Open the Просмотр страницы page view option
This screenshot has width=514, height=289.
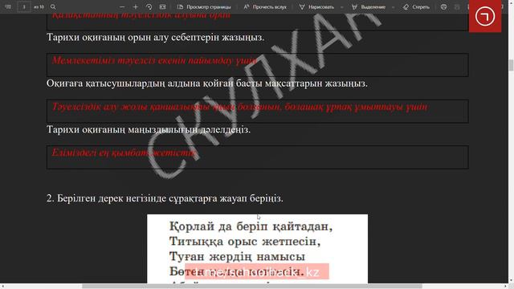point(204,7)
